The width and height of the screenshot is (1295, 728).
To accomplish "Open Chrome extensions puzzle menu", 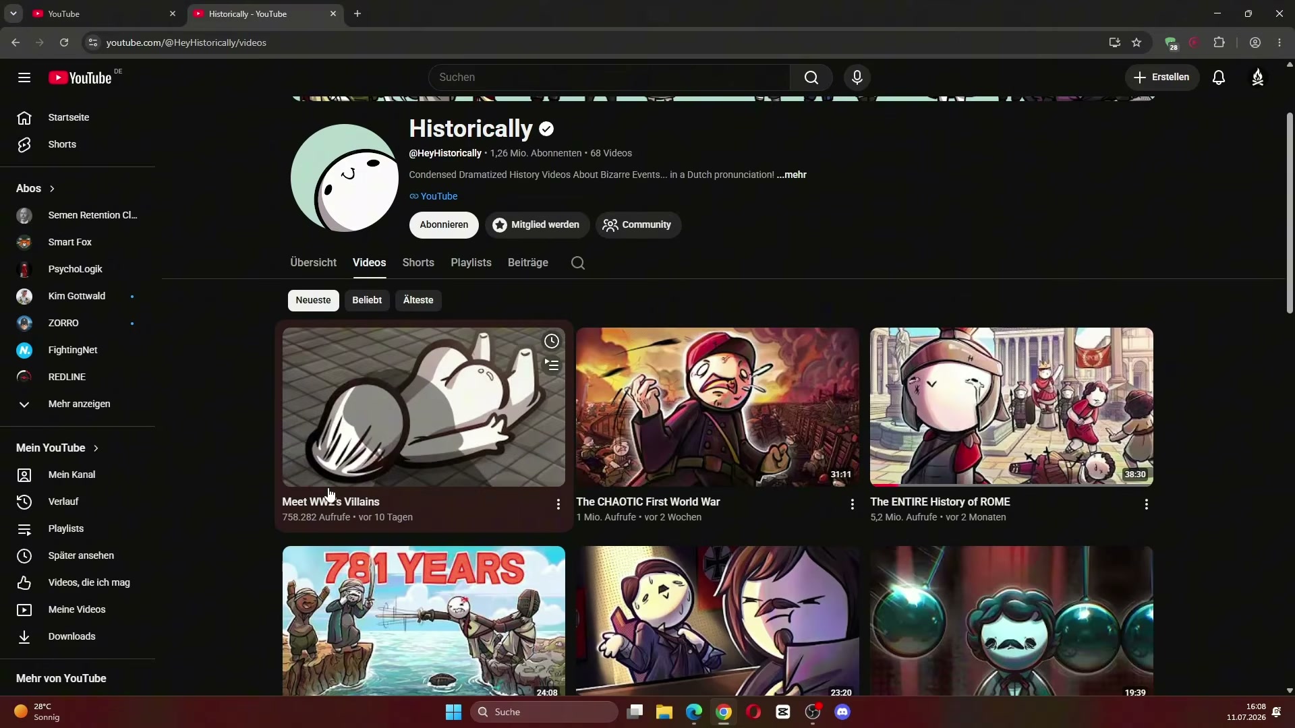I will [1219, 42].
